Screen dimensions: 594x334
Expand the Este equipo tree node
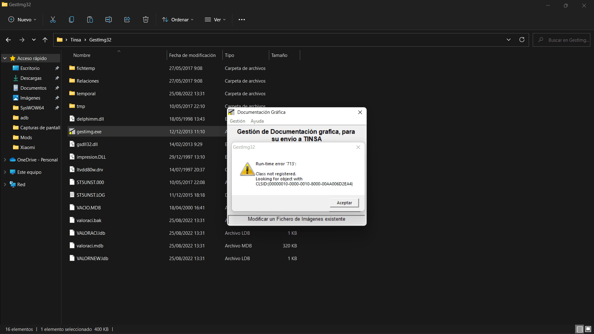[x=5, y=172]
